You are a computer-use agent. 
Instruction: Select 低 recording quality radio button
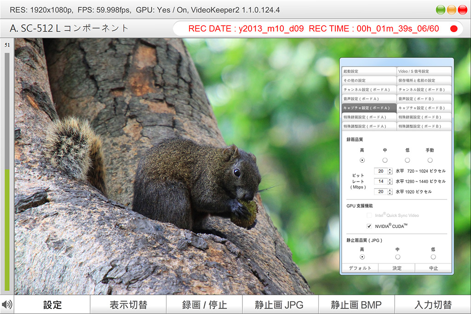tap(408, 160)
